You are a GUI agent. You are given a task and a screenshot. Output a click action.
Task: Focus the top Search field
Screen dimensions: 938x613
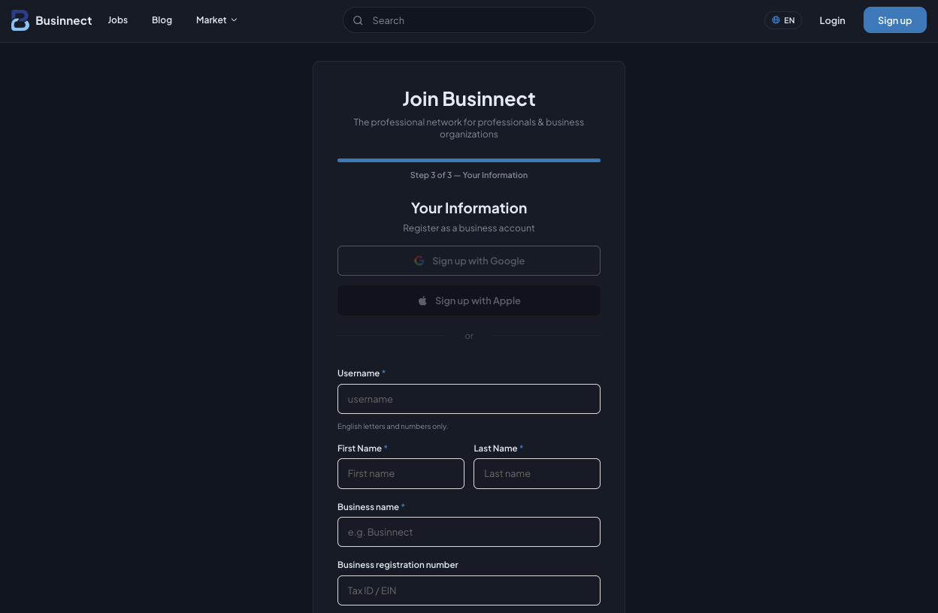pyautogui.click(x=468, y=20)
